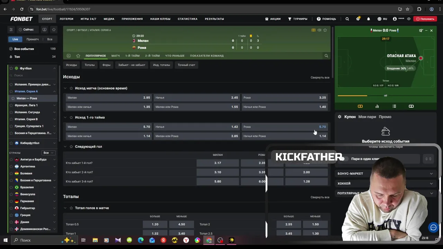Bet on Милан win at 2.95
Viewport: 443px width, 249px height.
[109, 98]
